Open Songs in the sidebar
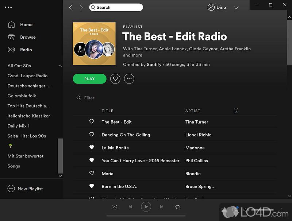292x221 pixels. point(14,166)
